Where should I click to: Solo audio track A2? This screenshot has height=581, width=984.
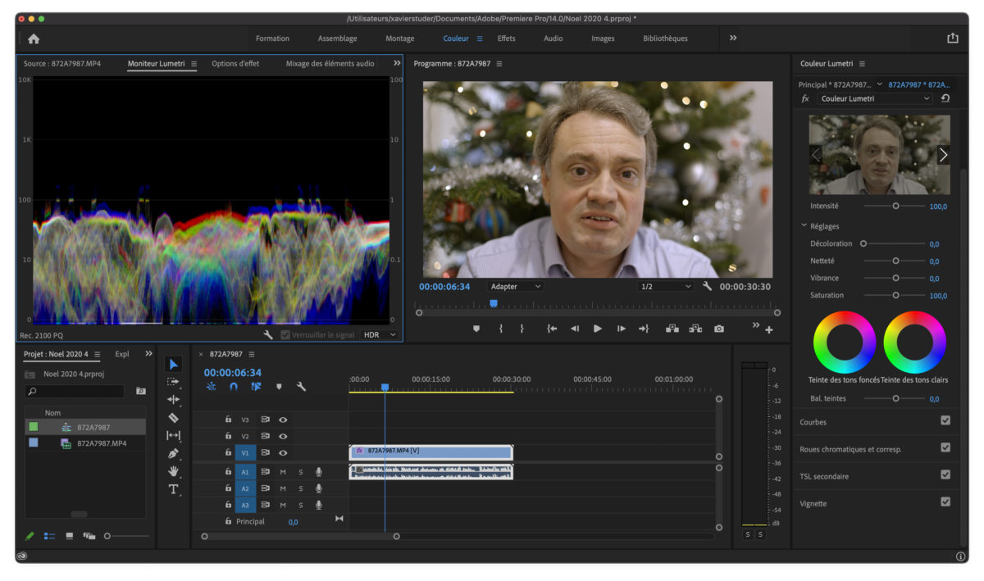(x=300, y=488)
